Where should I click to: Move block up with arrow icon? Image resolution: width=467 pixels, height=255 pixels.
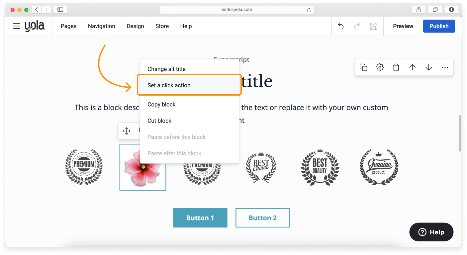(x=412, y=67)
